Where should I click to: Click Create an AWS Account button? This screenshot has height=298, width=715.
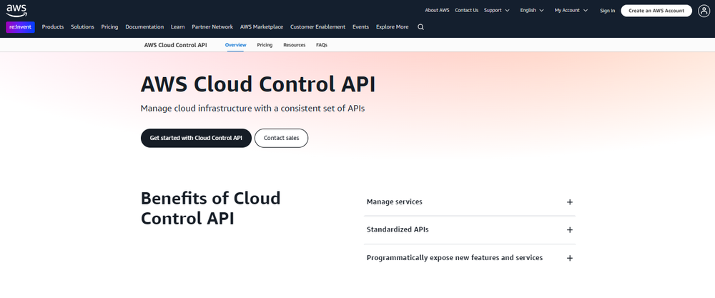(x=656, y=11)
